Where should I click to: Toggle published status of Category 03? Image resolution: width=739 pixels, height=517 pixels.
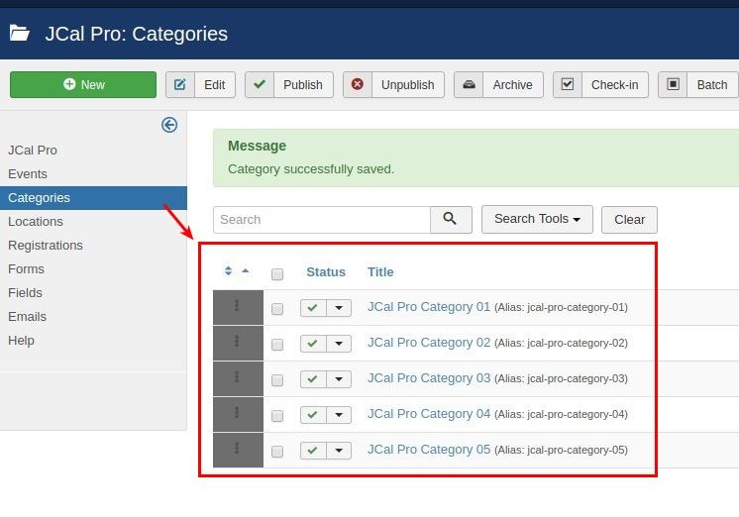(x=313, y=379)
